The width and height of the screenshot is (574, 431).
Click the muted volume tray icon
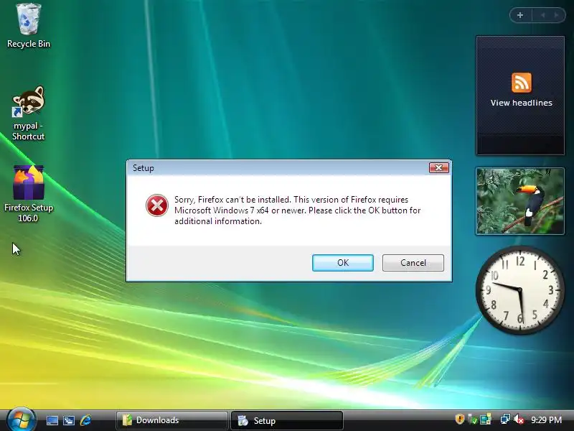tap(518, 419)
